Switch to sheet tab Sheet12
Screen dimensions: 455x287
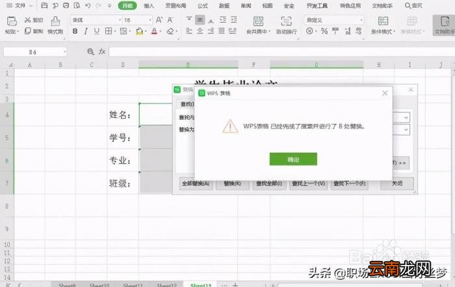[167, 285]
